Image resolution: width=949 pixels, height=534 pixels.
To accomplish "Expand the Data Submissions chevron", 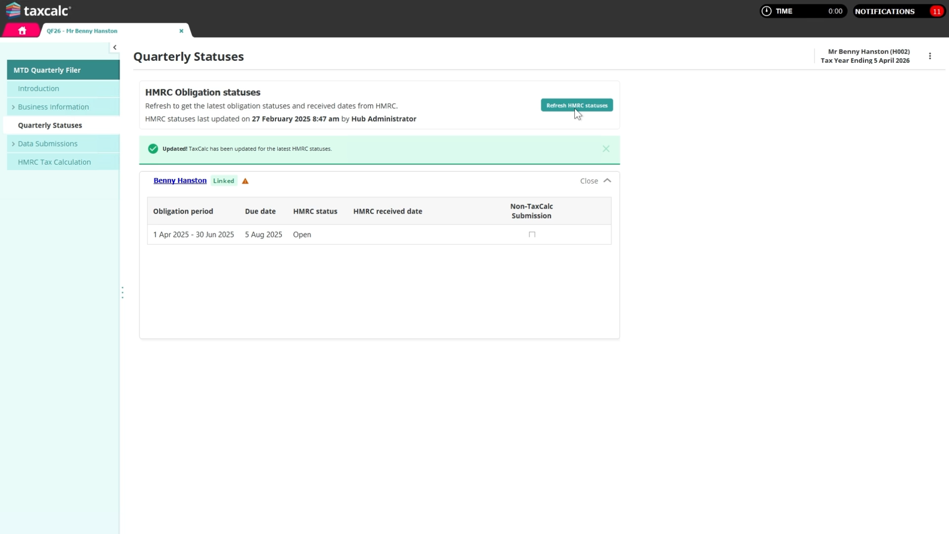I will tap(13, 144).
